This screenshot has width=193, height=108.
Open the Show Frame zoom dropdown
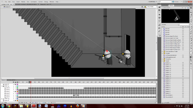click(x=152, y=7)
